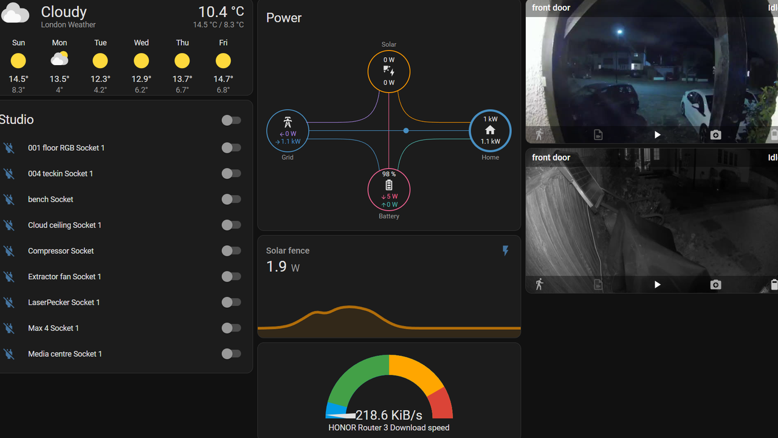Viewport: 778px width, 438px height.
Task: Turn on Media centre Socket 1
Action: click(x=231, y=353)
